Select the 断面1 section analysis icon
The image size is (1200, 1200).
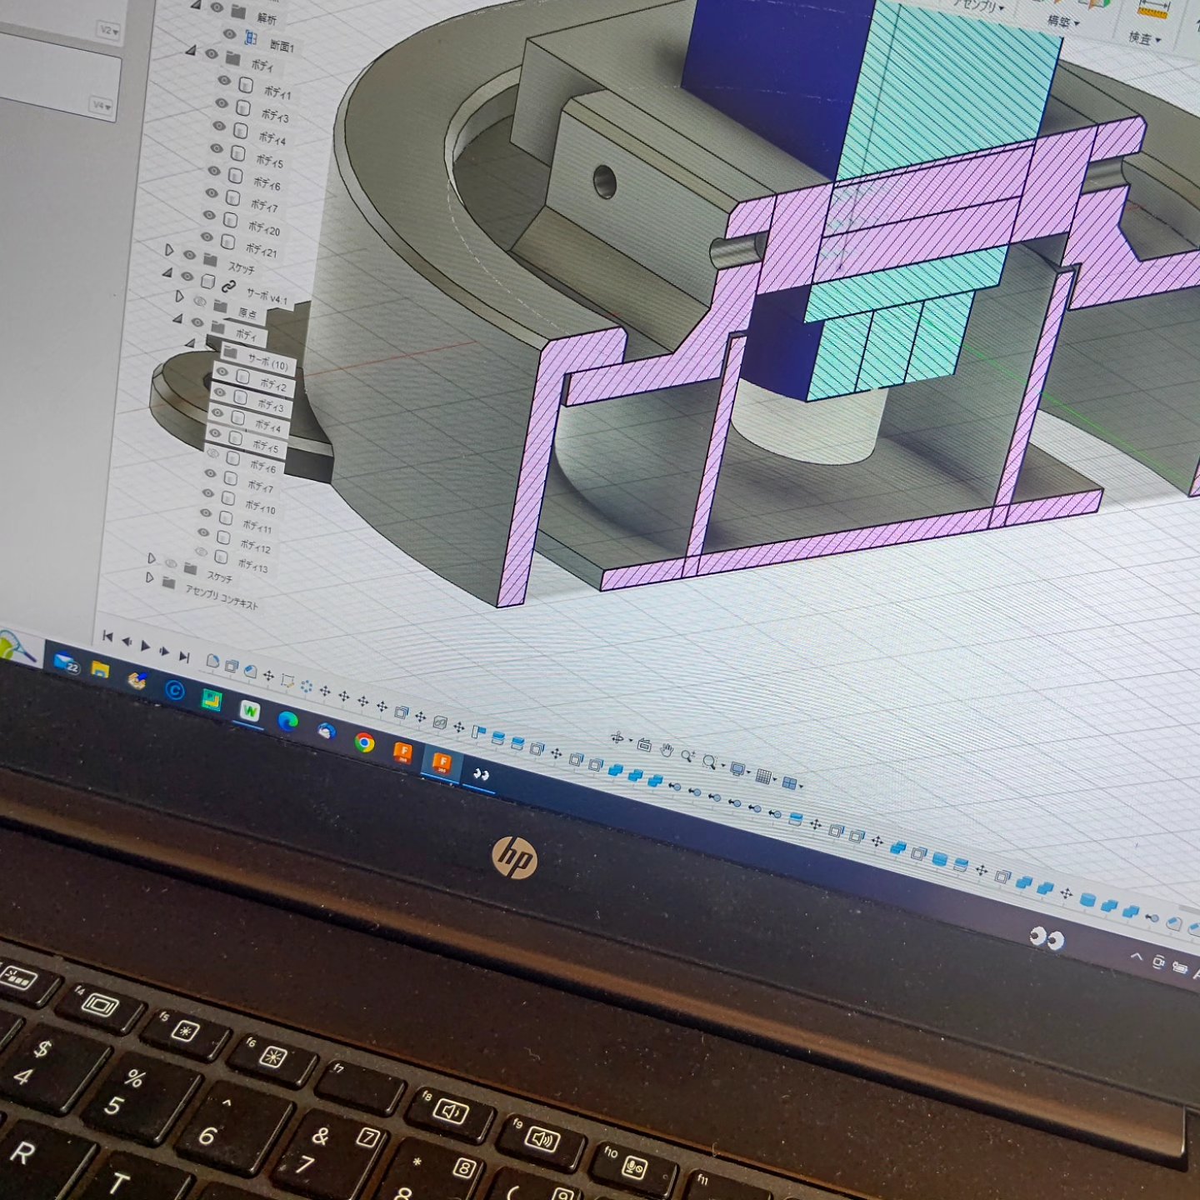(x=251, y=37)
